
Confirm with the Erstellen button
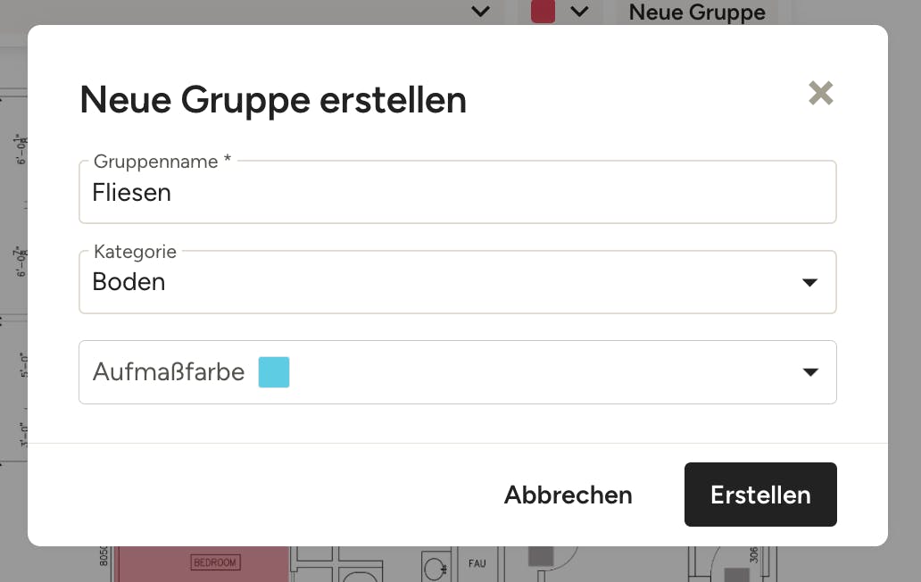pos(760,495)
